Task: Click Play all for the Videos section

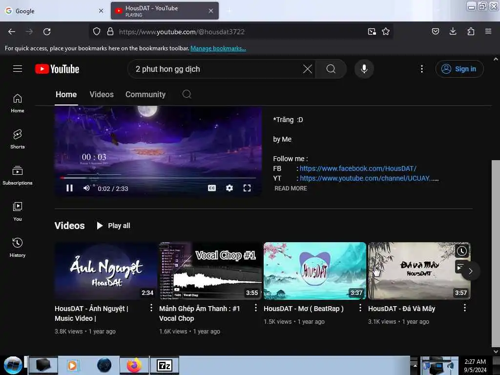Action: pos(113,226)
